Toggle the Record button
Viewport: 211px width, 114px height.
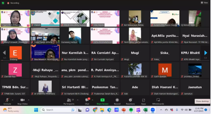coord(117,101)
